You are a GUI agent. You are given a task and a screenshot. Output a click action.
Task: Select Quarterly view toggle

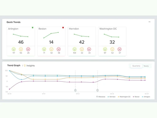(136, 66)
